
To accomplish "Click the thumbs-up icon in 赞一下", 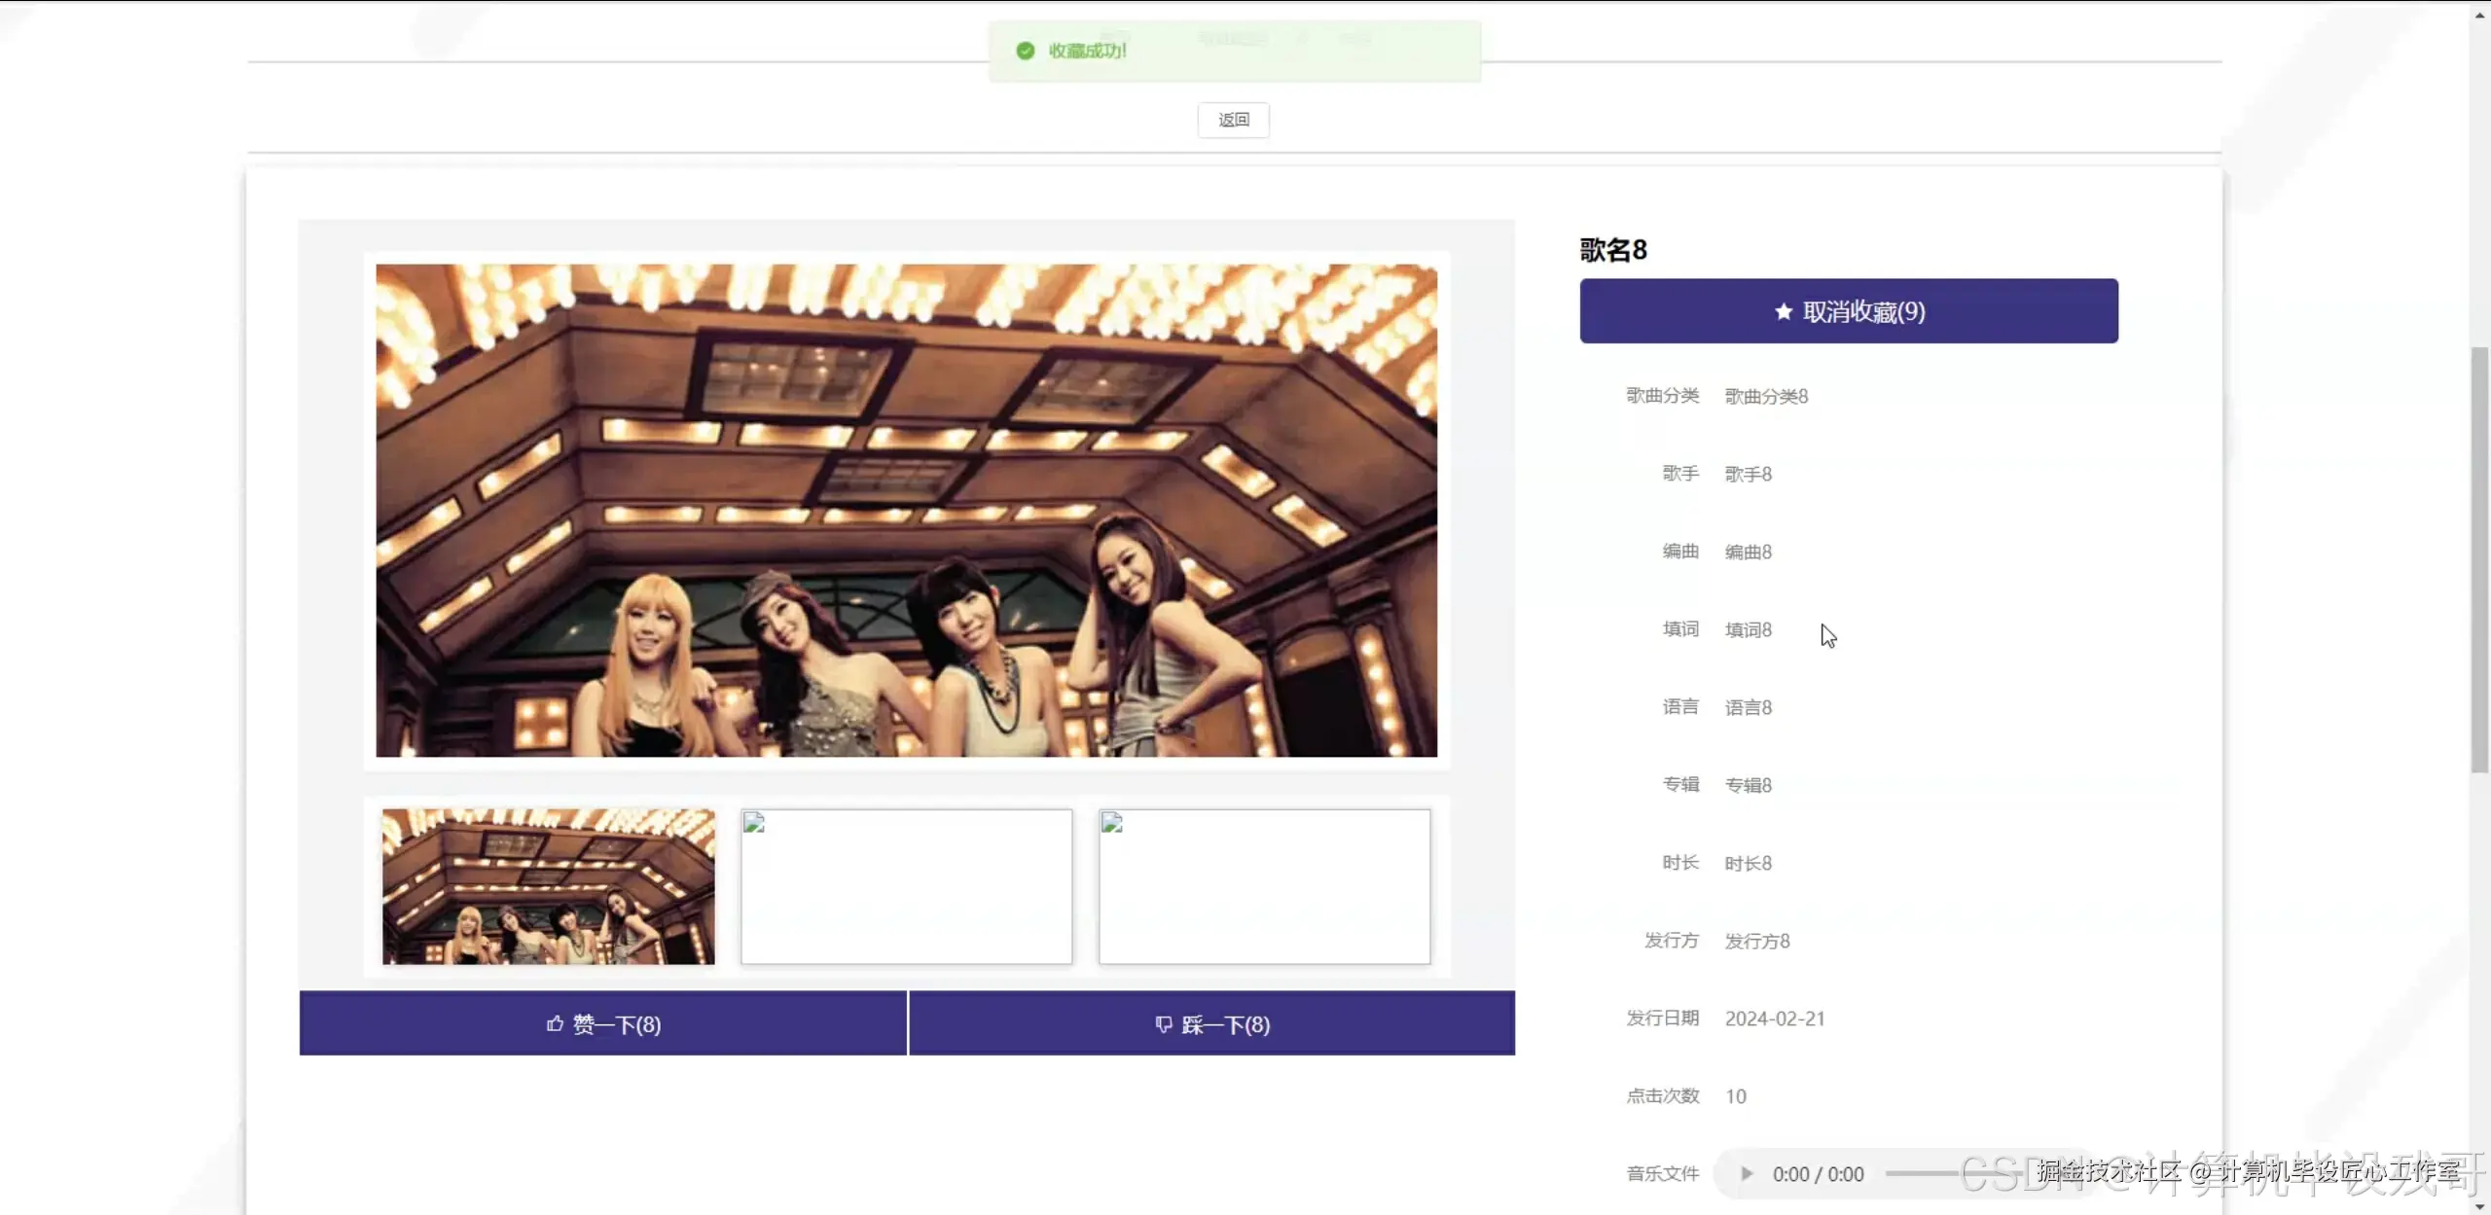I will click(555, 1023).
